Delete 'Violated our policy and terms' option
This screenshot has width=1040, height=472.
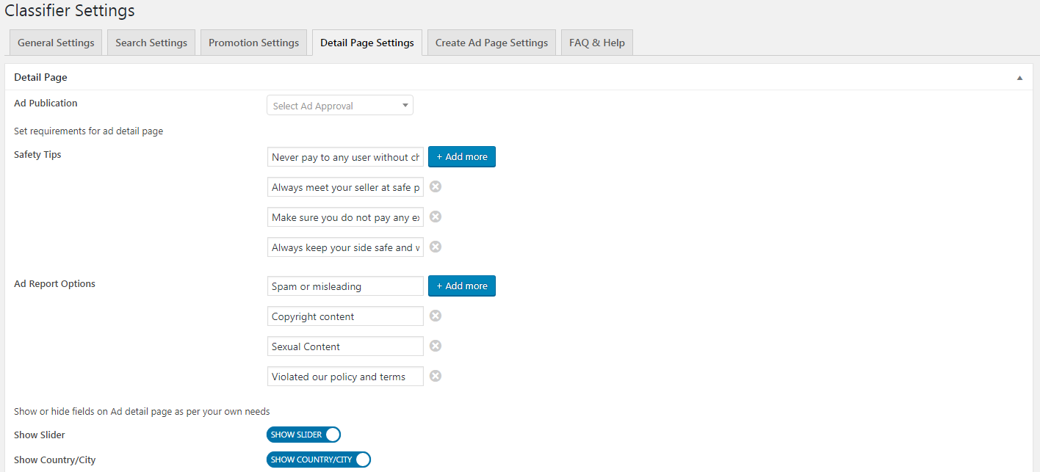[x=436, y=376]
